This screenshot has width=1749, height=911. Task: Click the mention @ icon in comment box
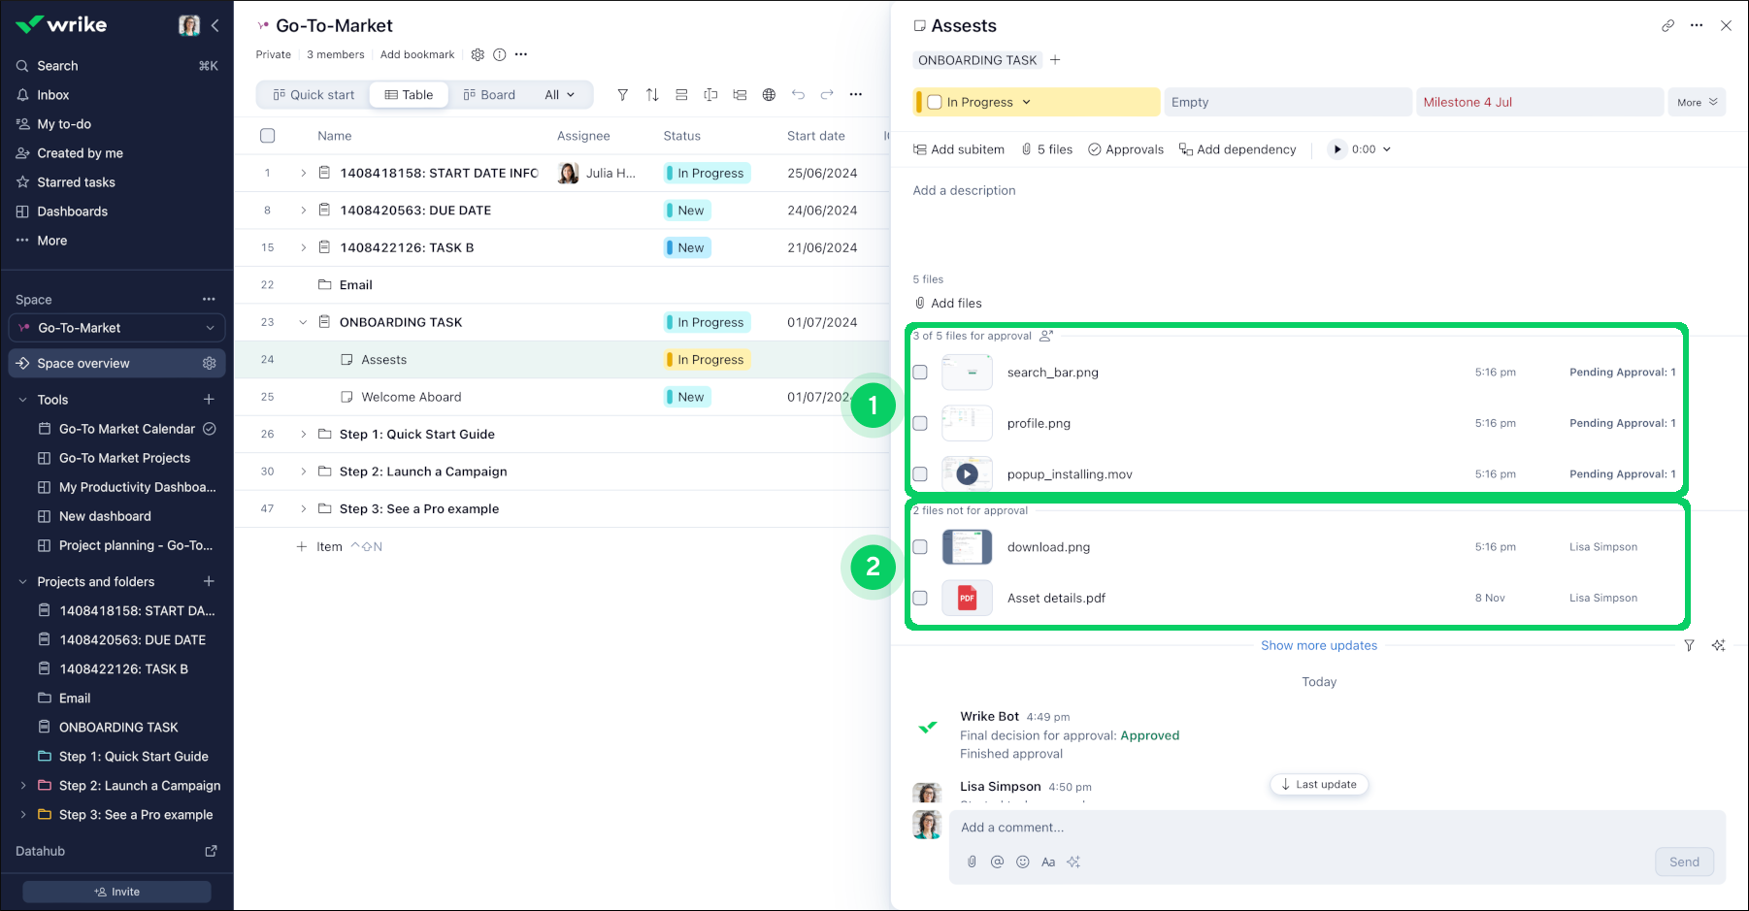tap(997, 862)
